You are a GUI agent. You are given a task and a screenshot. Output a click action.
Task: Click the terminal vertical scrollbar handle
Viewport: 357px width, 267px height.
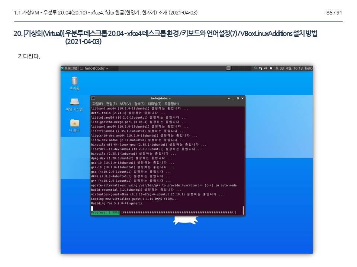tap(243, 210)
